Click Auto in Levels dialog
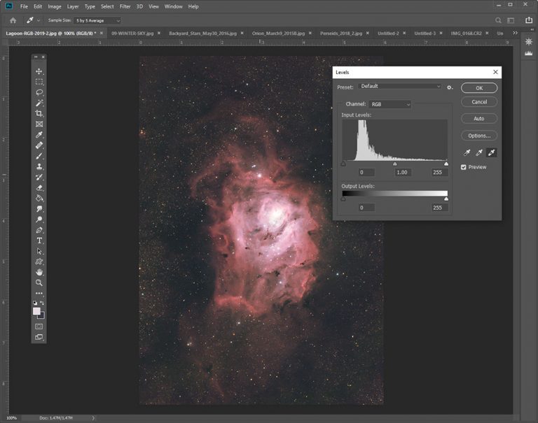The image size is (538, 423). pyautogui.click(x=479, y=118)
